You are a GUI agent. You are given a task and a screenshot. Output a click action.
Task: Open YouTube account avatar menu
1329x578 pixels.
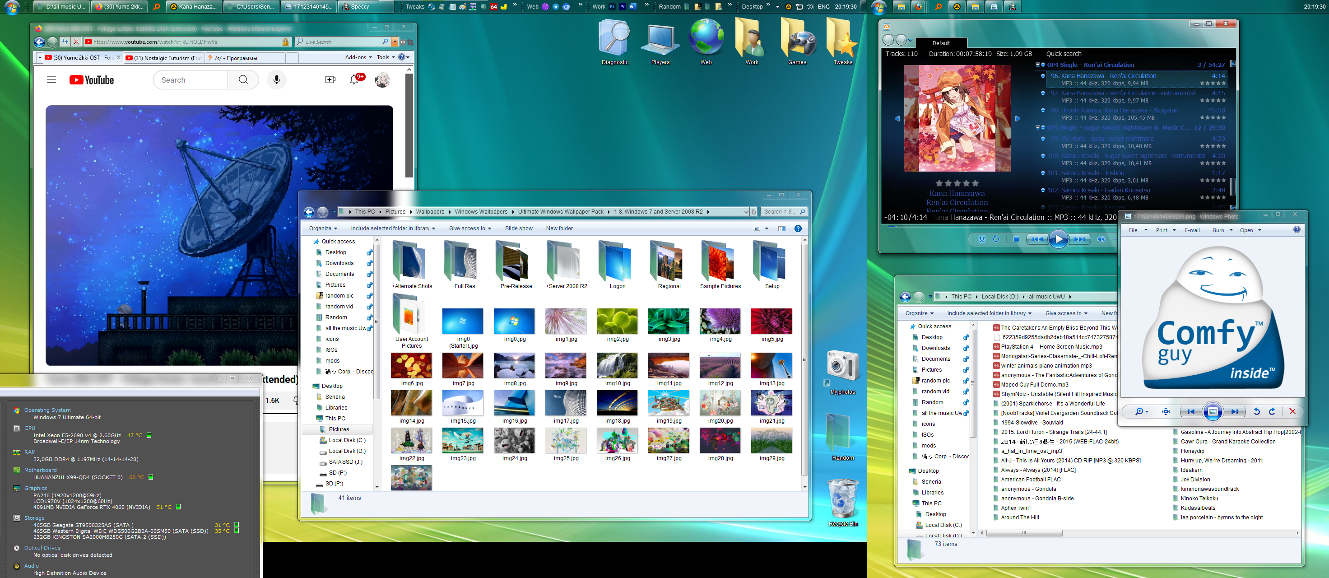(x=382, y=79)
